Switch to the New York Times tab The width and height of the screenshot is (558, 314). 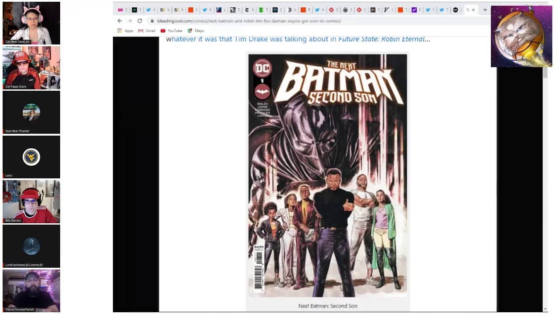(x=248, y=10)
